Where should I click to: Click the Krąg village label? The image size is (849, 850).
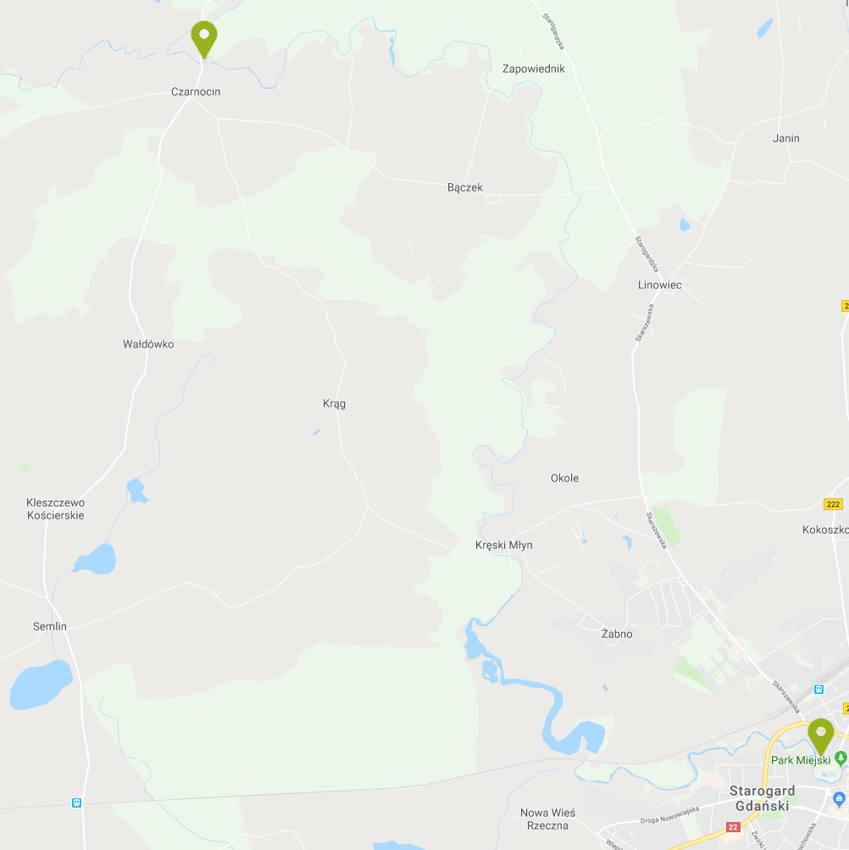tap(334, 404)
